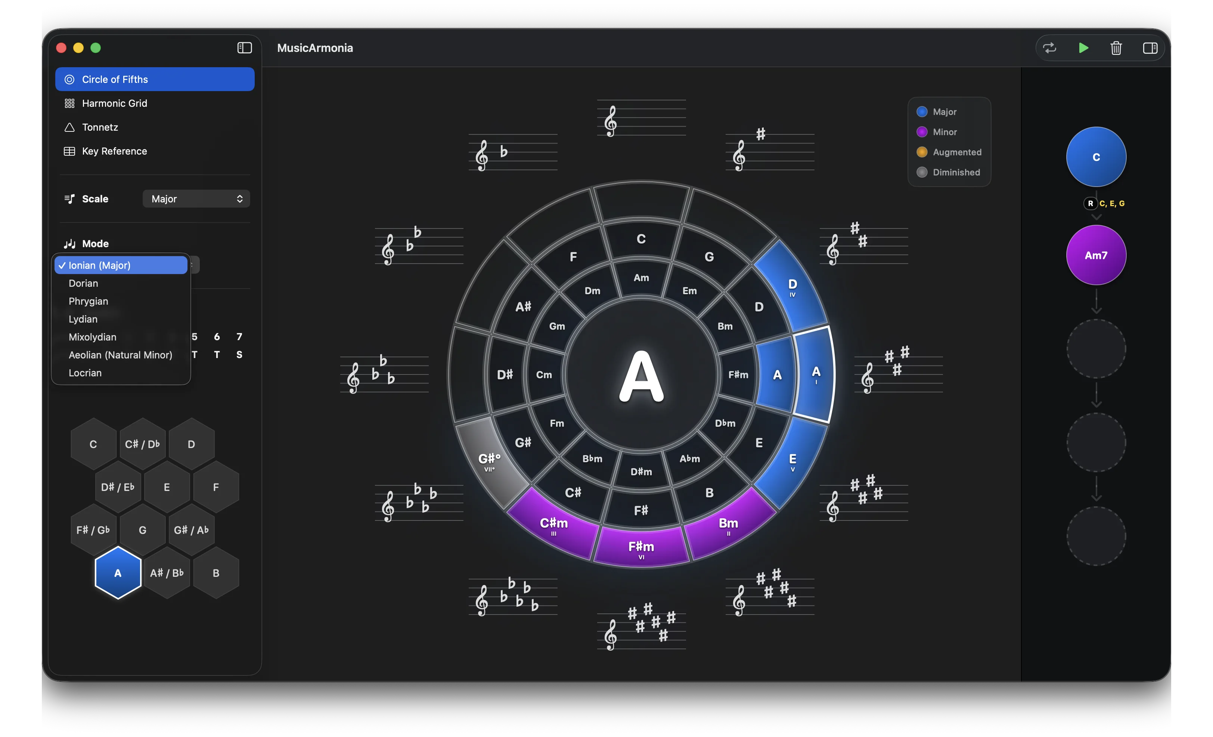Select Am in the minor ring

point(641,278)
